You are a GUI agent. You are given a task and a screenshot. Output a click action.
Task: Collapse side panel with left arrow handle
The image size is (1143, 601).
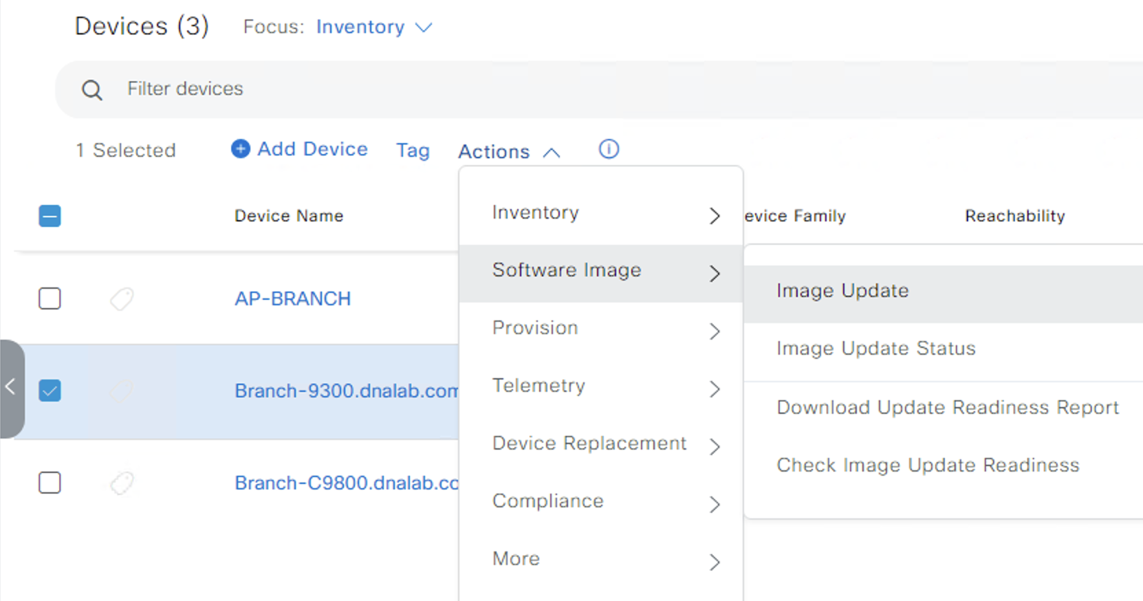[12, 388]
